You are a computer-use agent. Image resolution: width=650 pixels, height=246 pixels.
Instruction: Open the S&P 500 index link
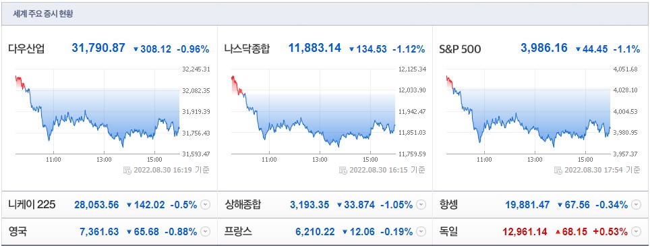click(460, 49)
